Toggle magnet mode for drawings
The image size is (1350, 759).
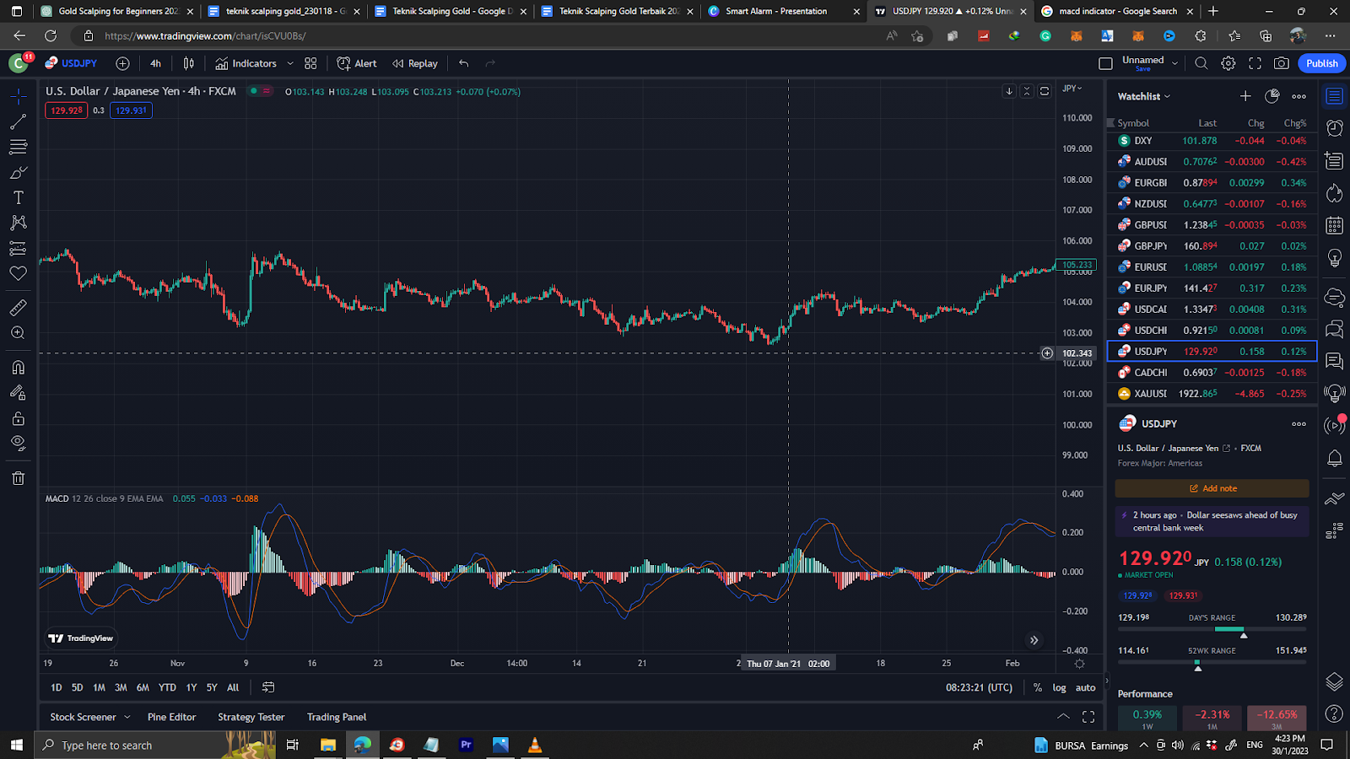coord(18,368)
